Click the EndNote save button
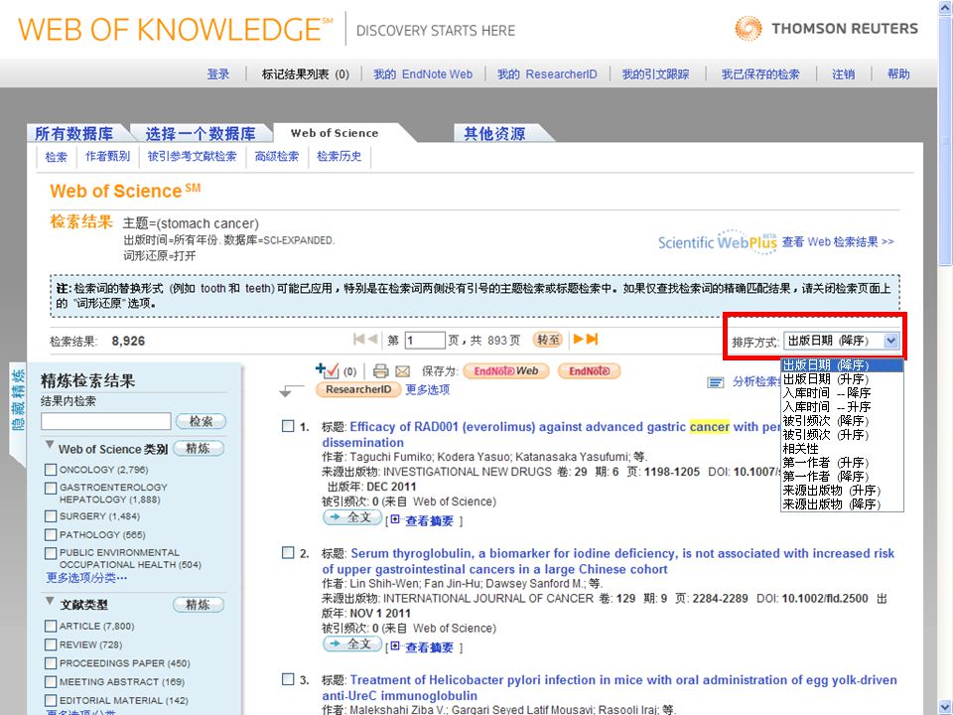Viewport: 953px width, 715px height. tap(589, 370)
